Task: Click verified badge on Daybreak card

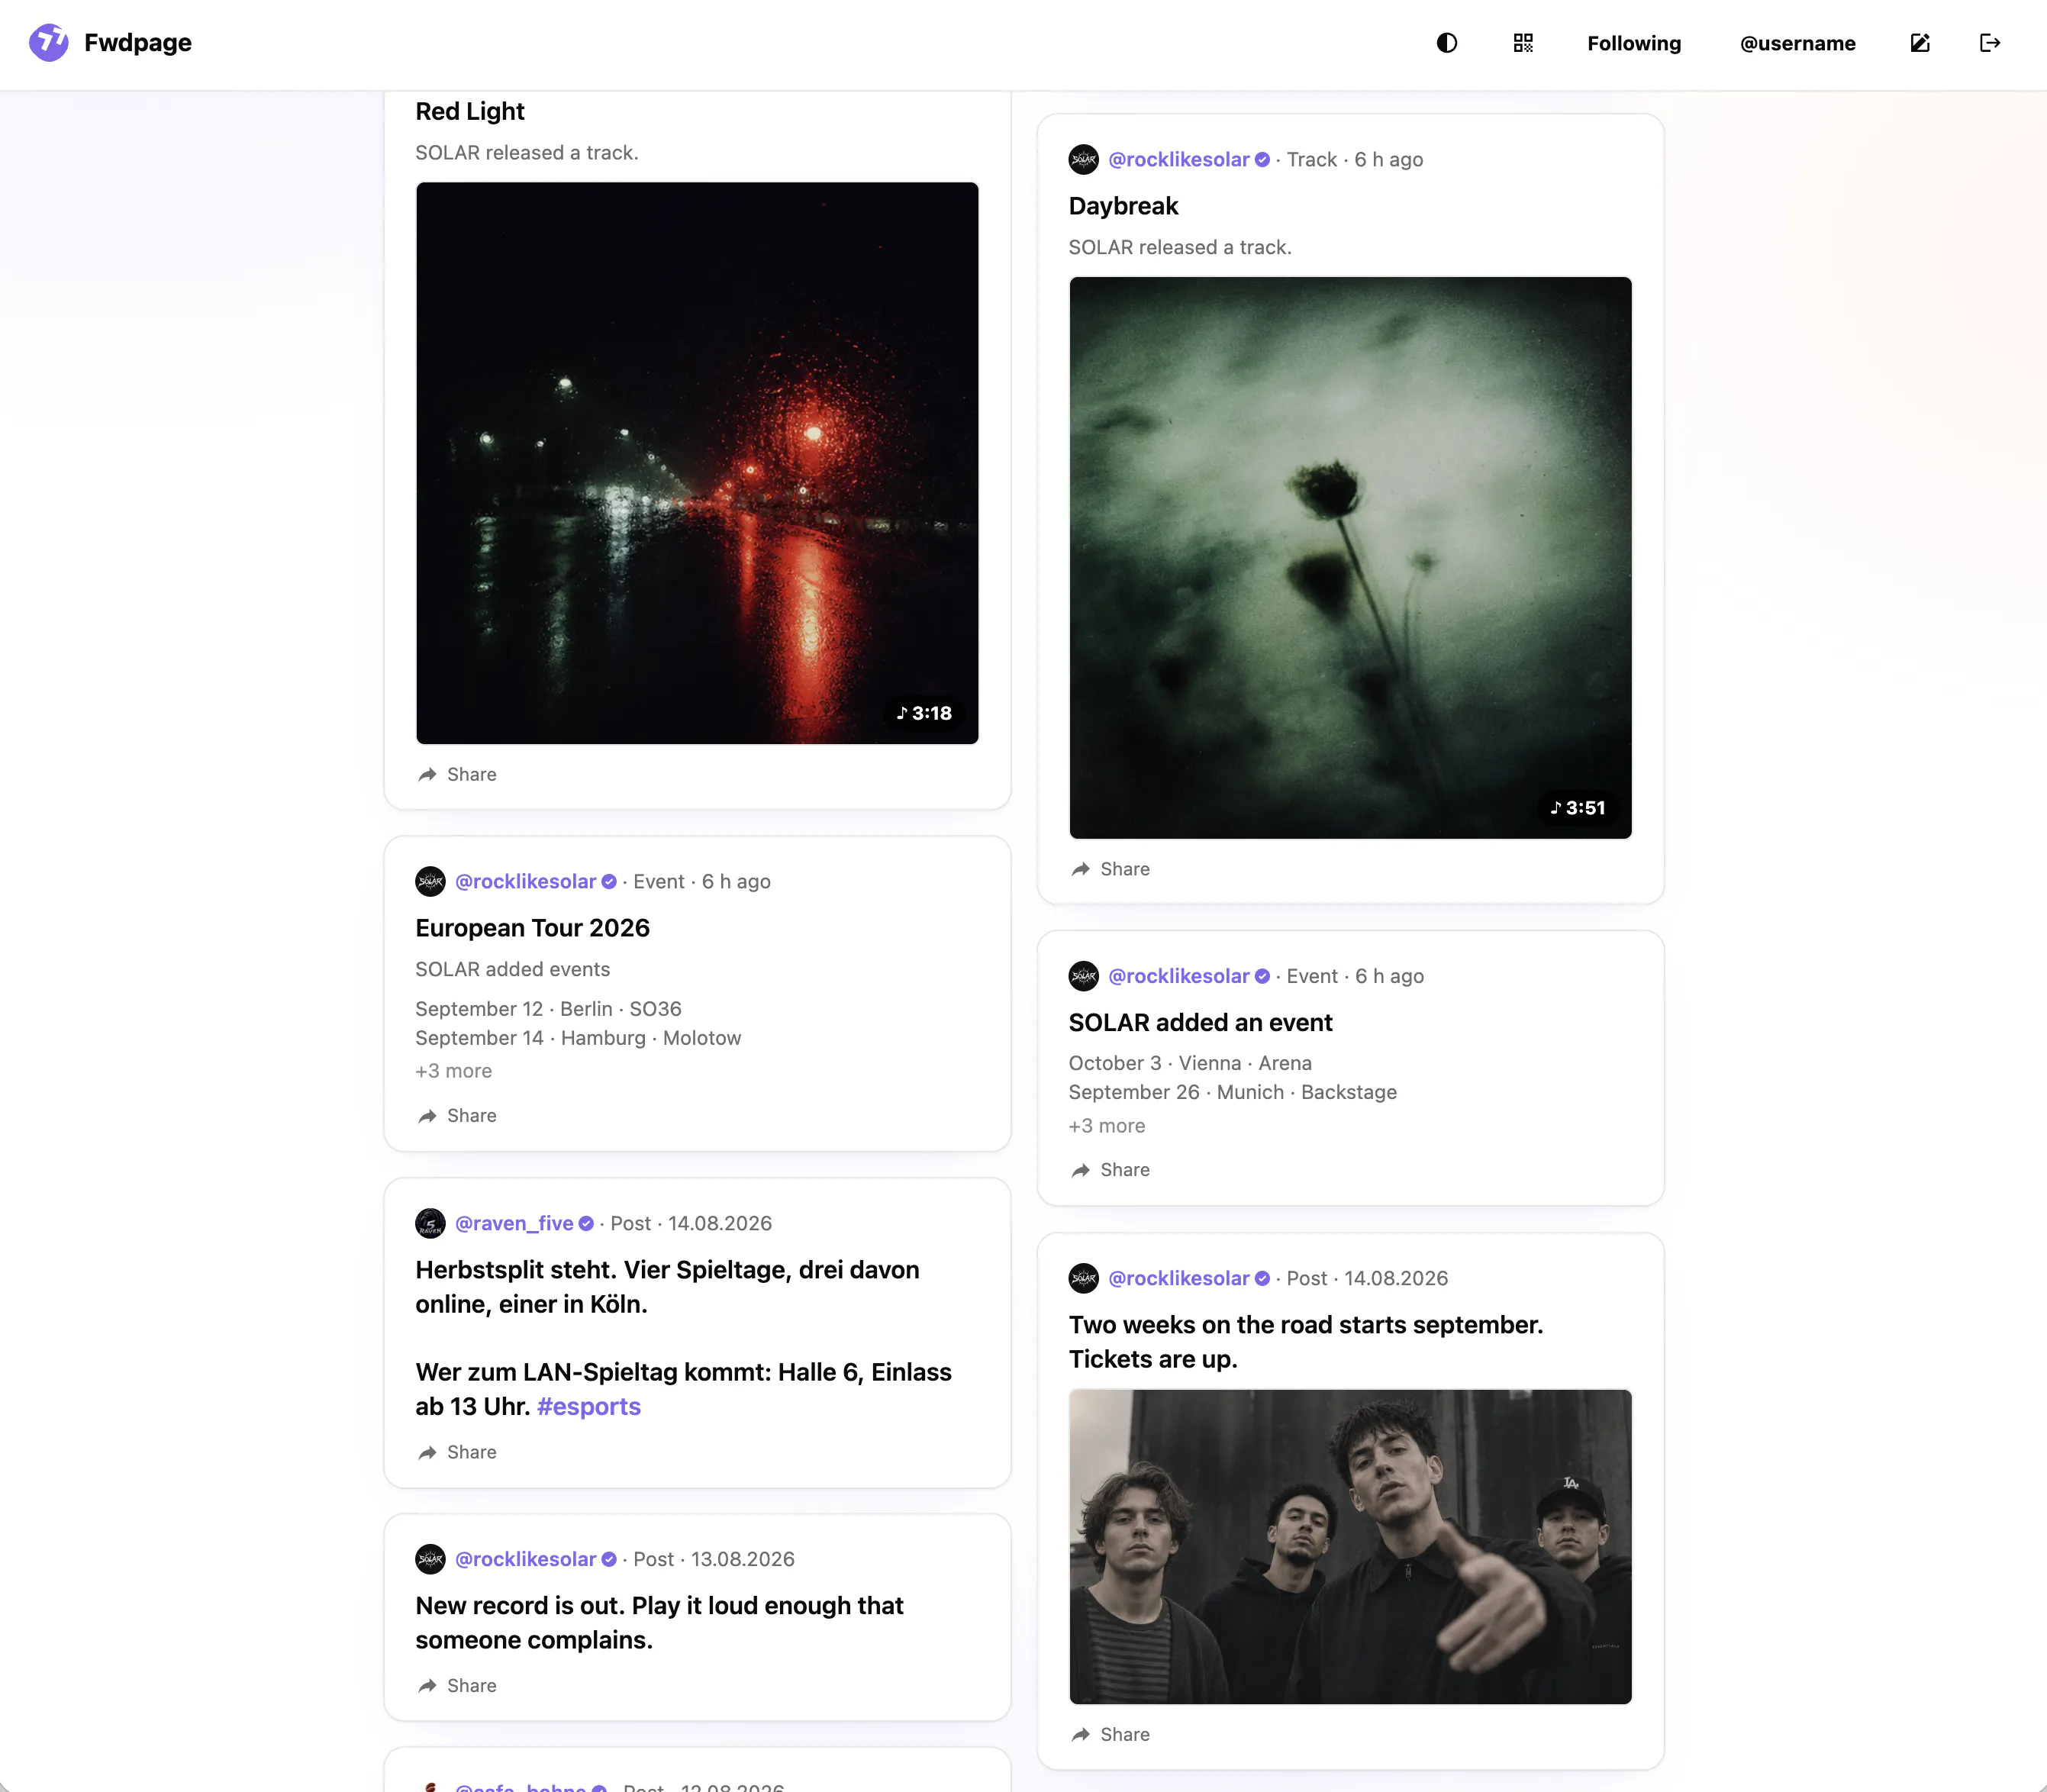Action: click(x=1262, y=159)
